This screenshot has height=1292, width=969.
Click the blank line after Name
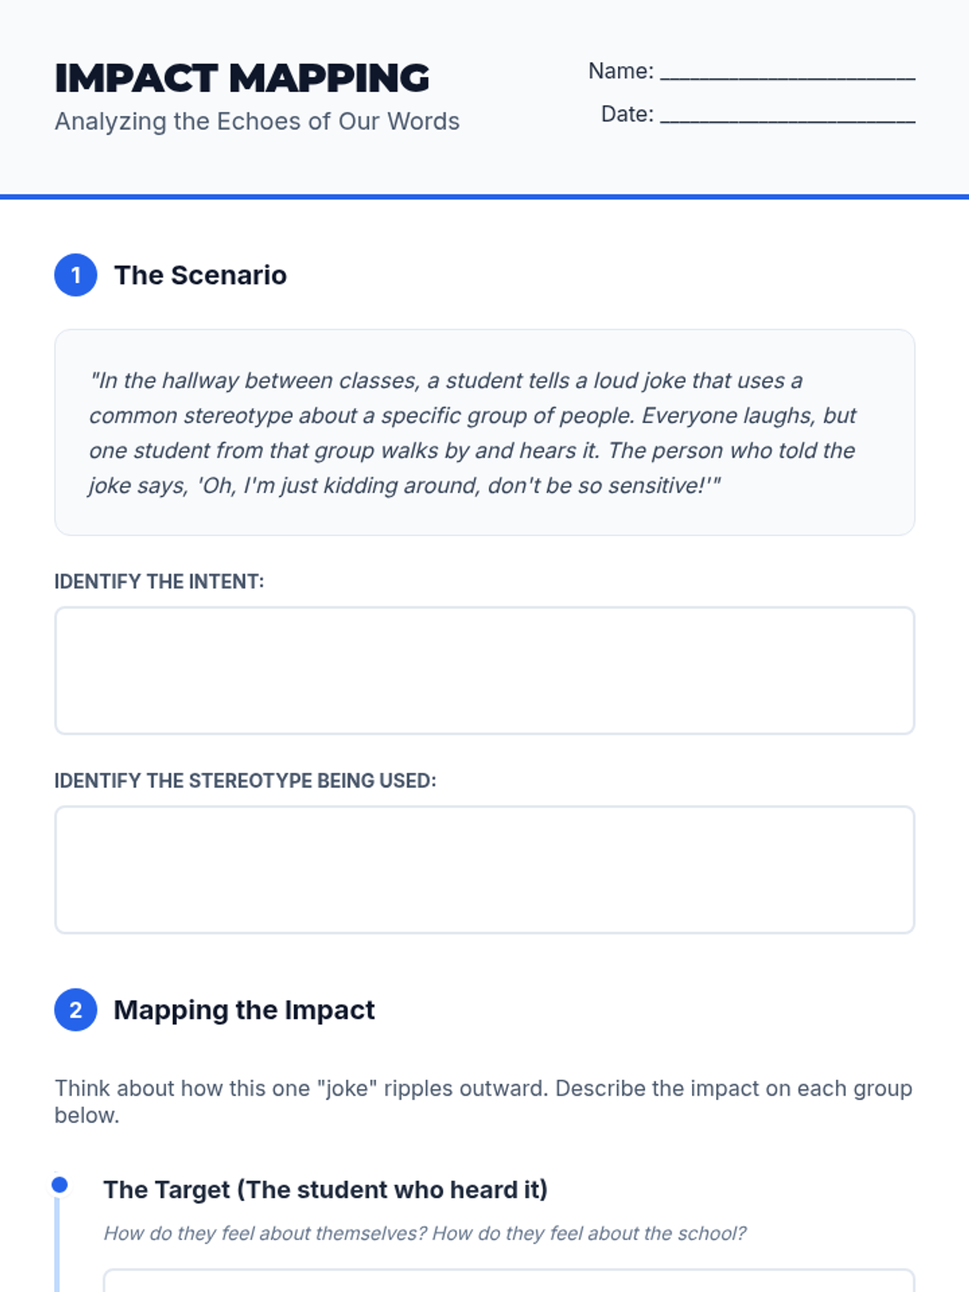coord(787,73)
